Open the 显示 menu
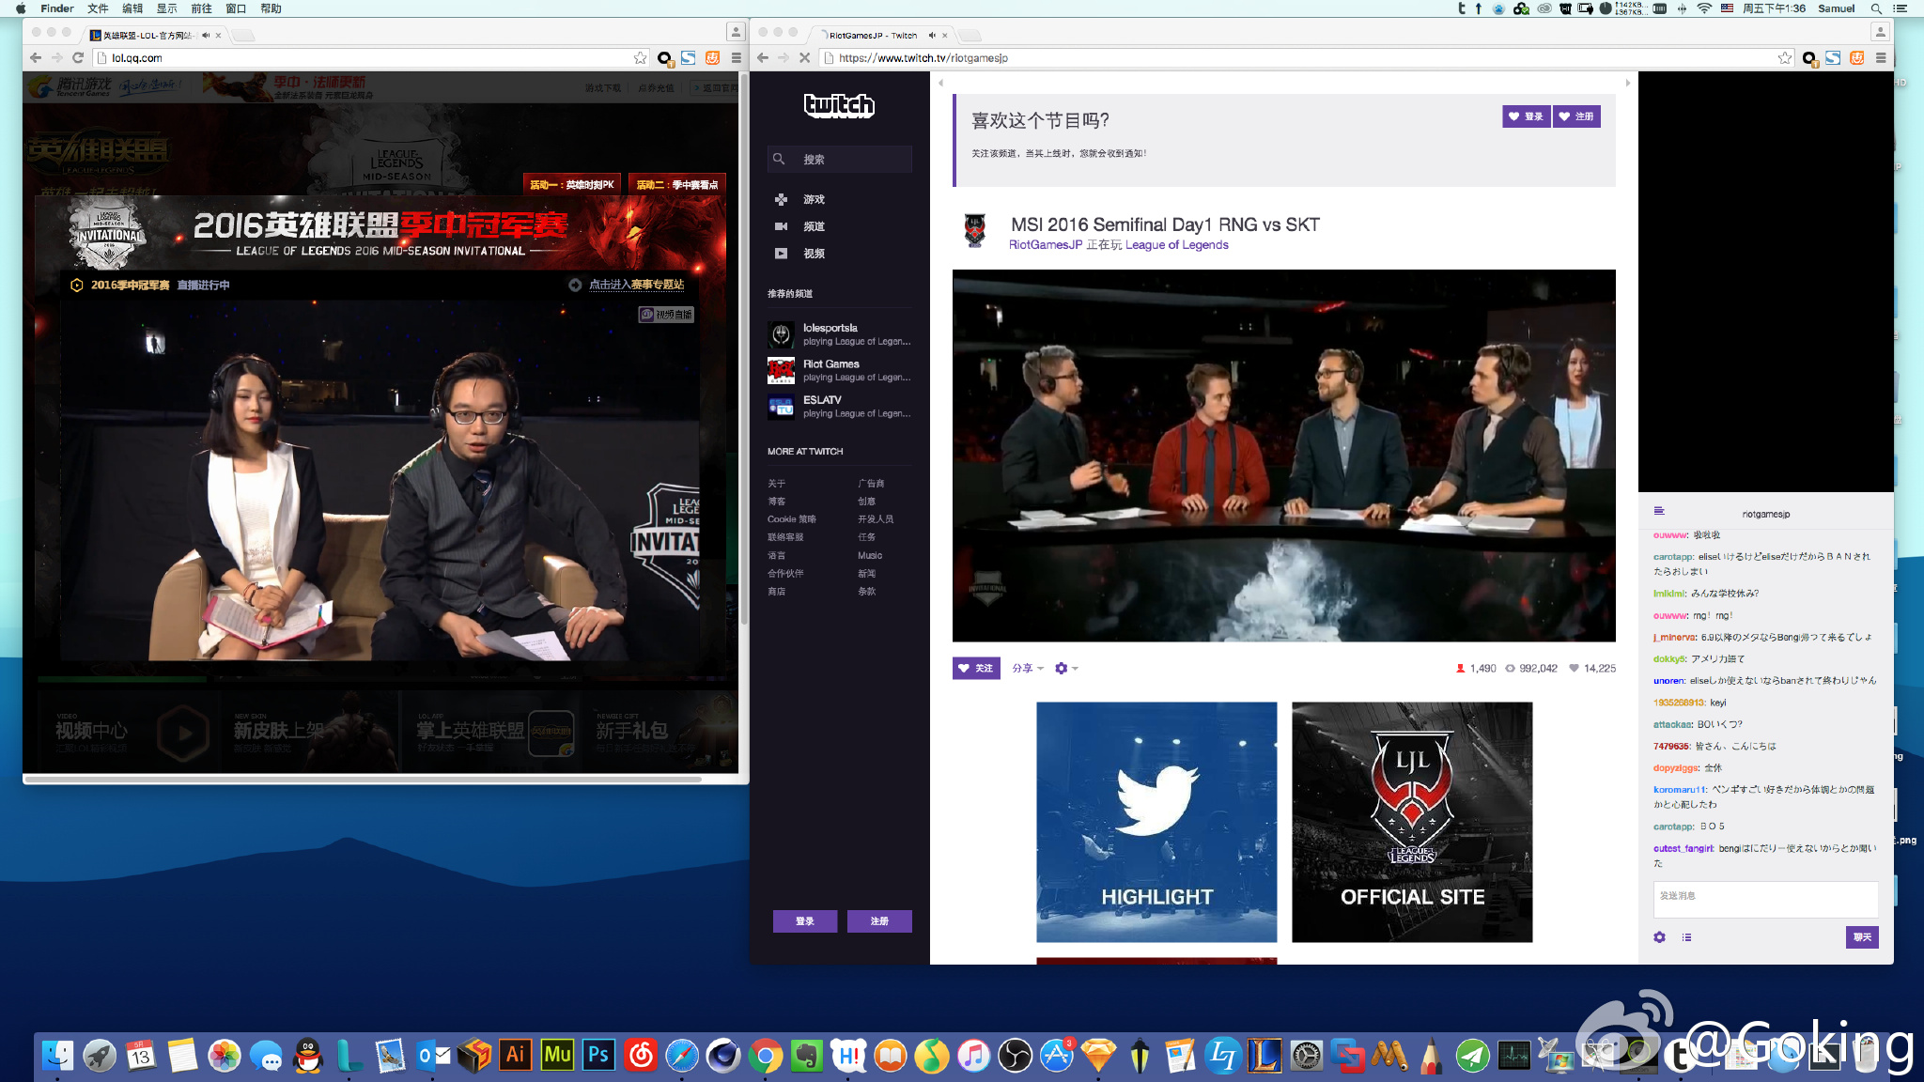 click(x=167, y=8)
